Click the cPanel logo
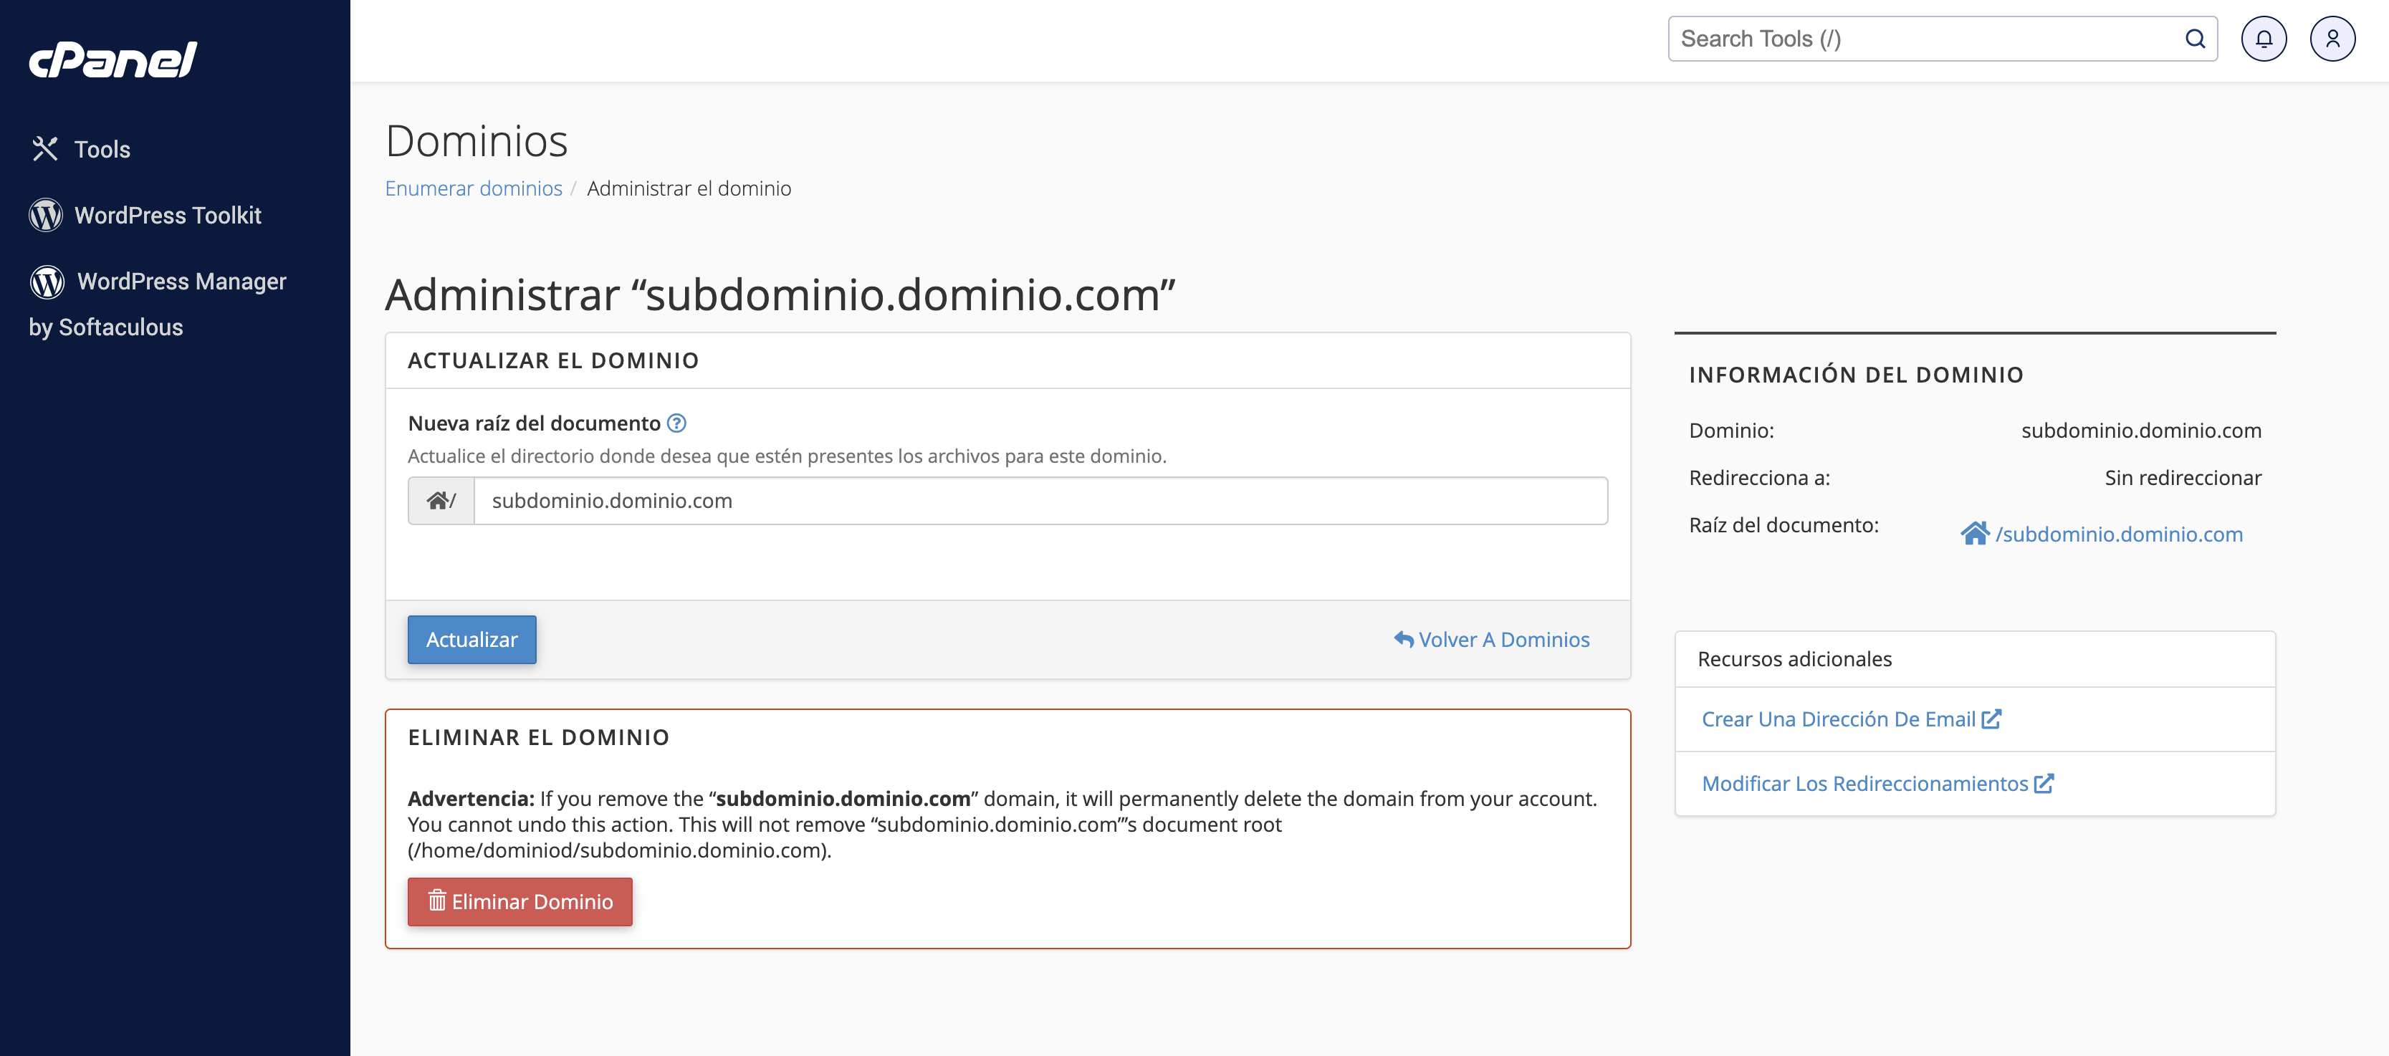2389x1056 pixels. coord(112,60)
